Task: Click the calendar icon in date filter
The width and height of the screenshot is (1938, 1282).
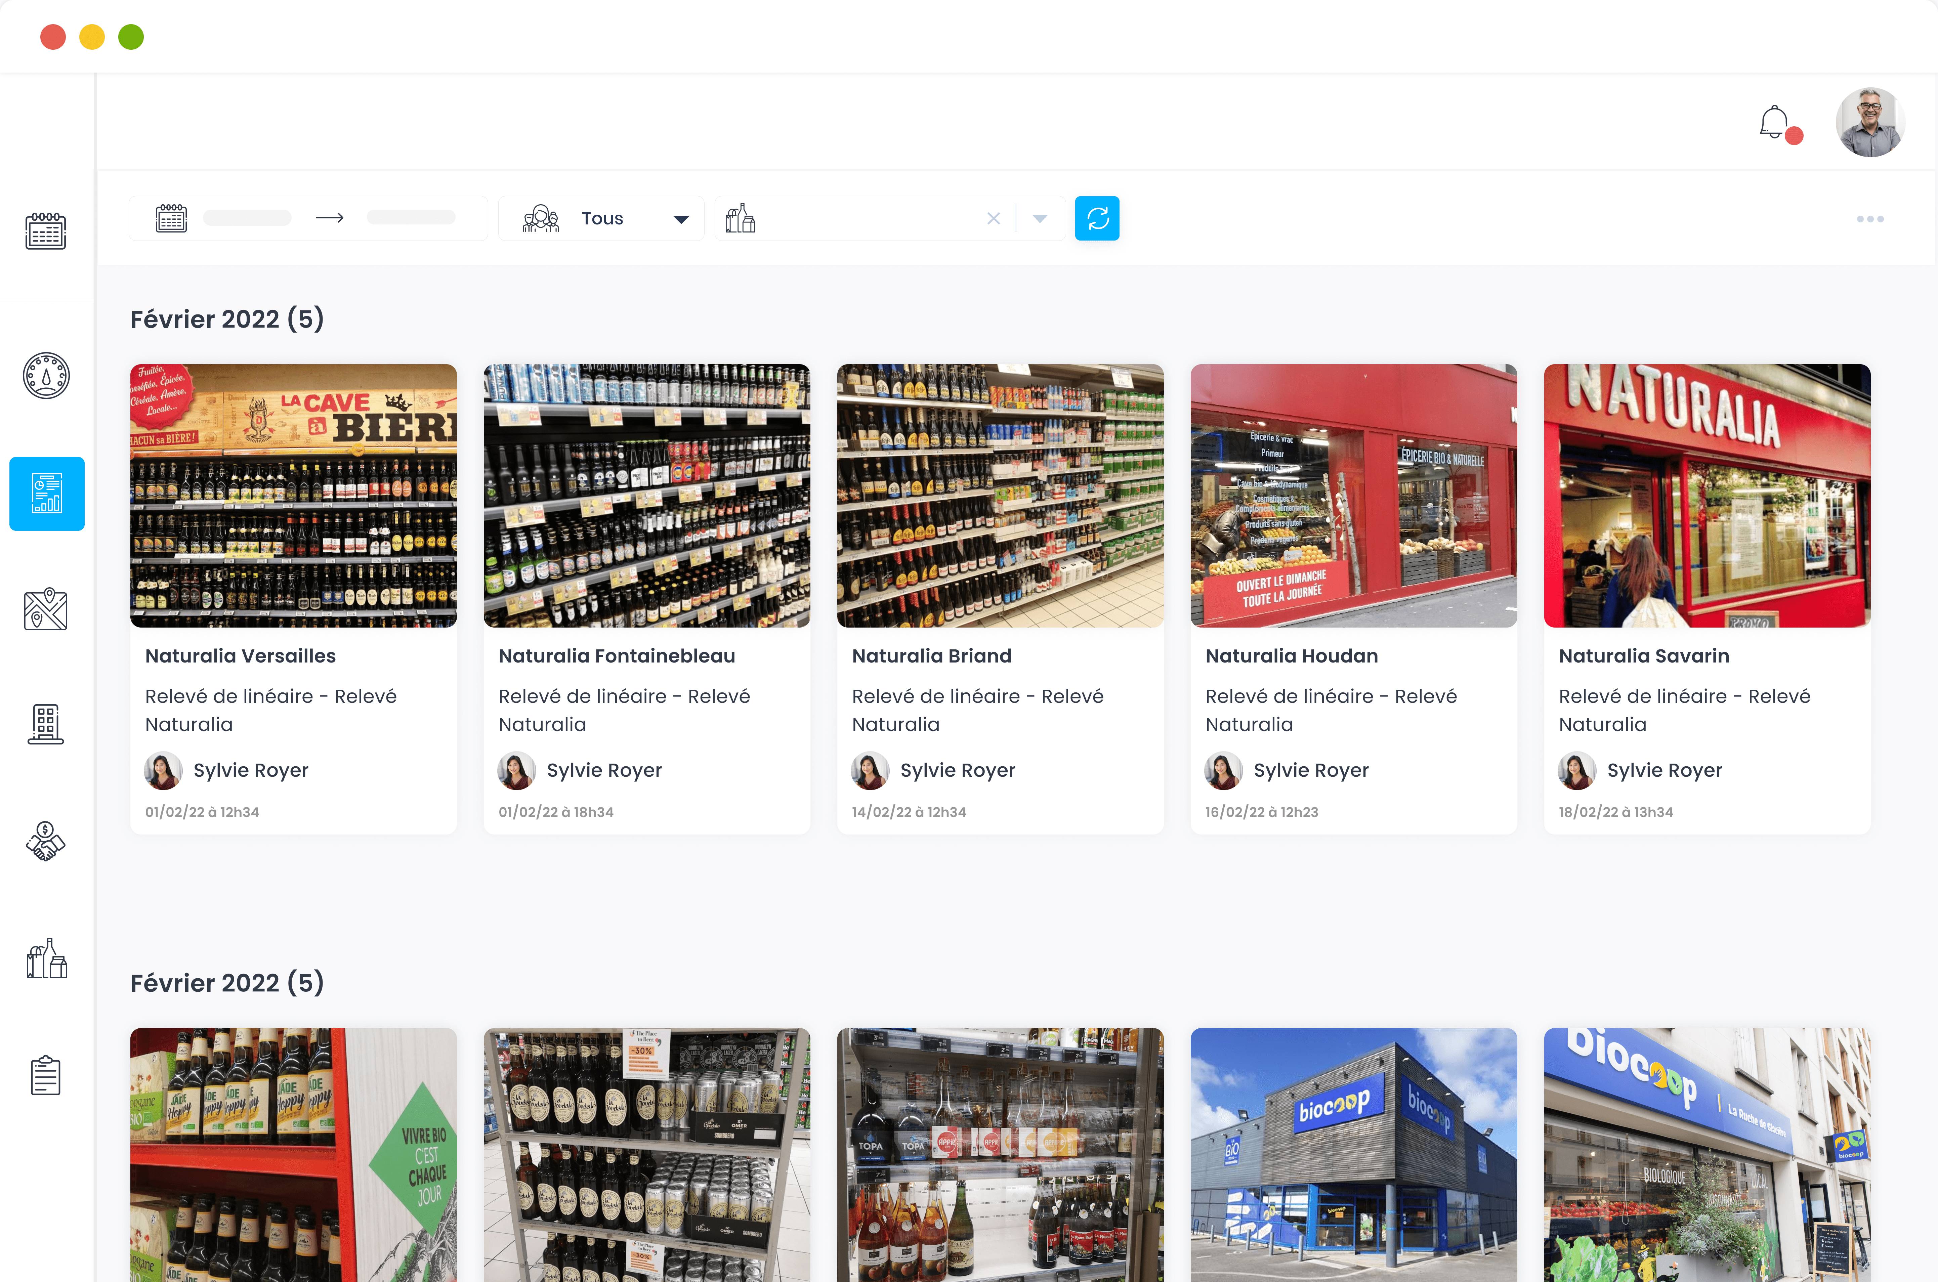Action: tap(171, 218)
